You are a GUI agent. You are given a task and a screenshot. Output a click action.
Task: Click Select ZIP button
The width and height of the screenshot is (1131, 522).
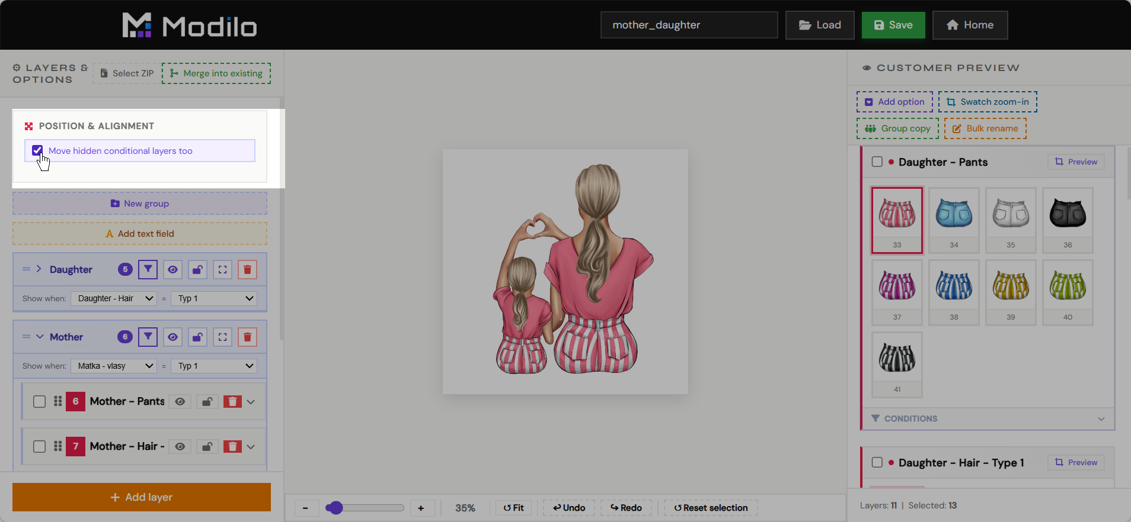pyautogui.click(x=127, y=73)
